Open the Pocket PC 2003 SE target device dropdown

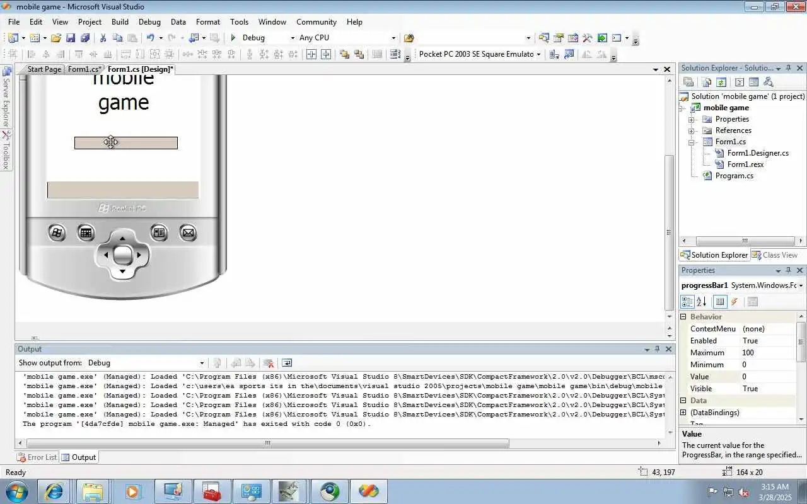[538, 54]
